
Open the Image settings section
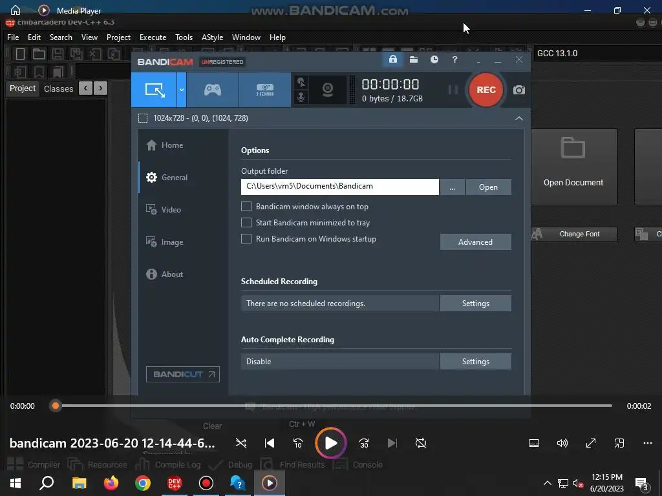[165, 242]
